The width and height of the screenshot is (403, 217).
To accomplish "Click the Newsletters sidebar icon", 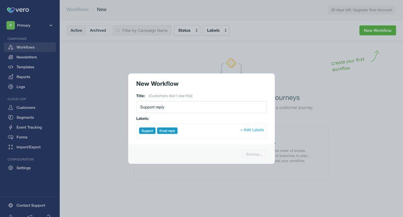I will tap(11, 57).
